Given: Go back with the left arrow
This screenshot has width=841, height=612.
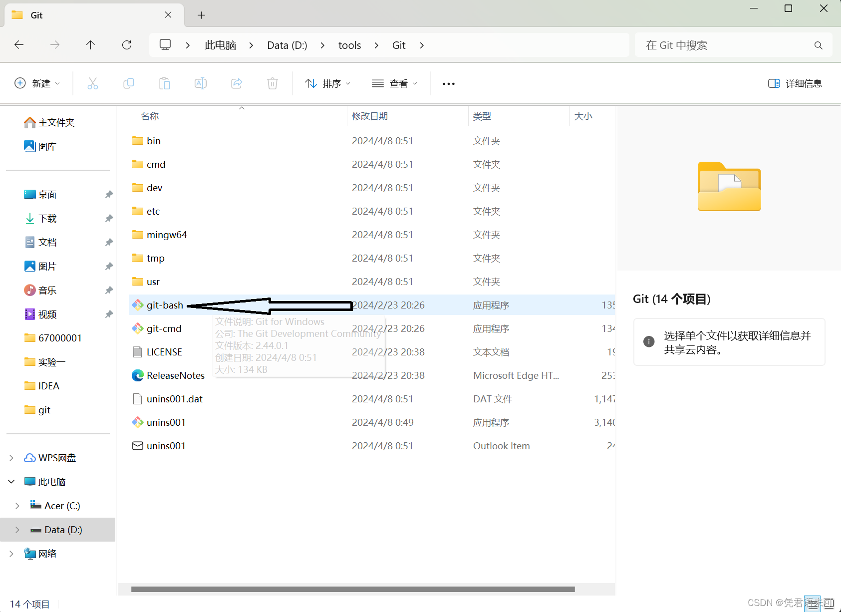Looking at the screenshot, I should pyautogui.click(x=19, y=45).
